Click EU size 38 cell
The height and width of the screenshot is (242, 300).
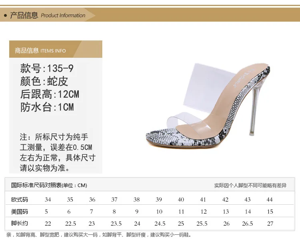tap(136, 200)
